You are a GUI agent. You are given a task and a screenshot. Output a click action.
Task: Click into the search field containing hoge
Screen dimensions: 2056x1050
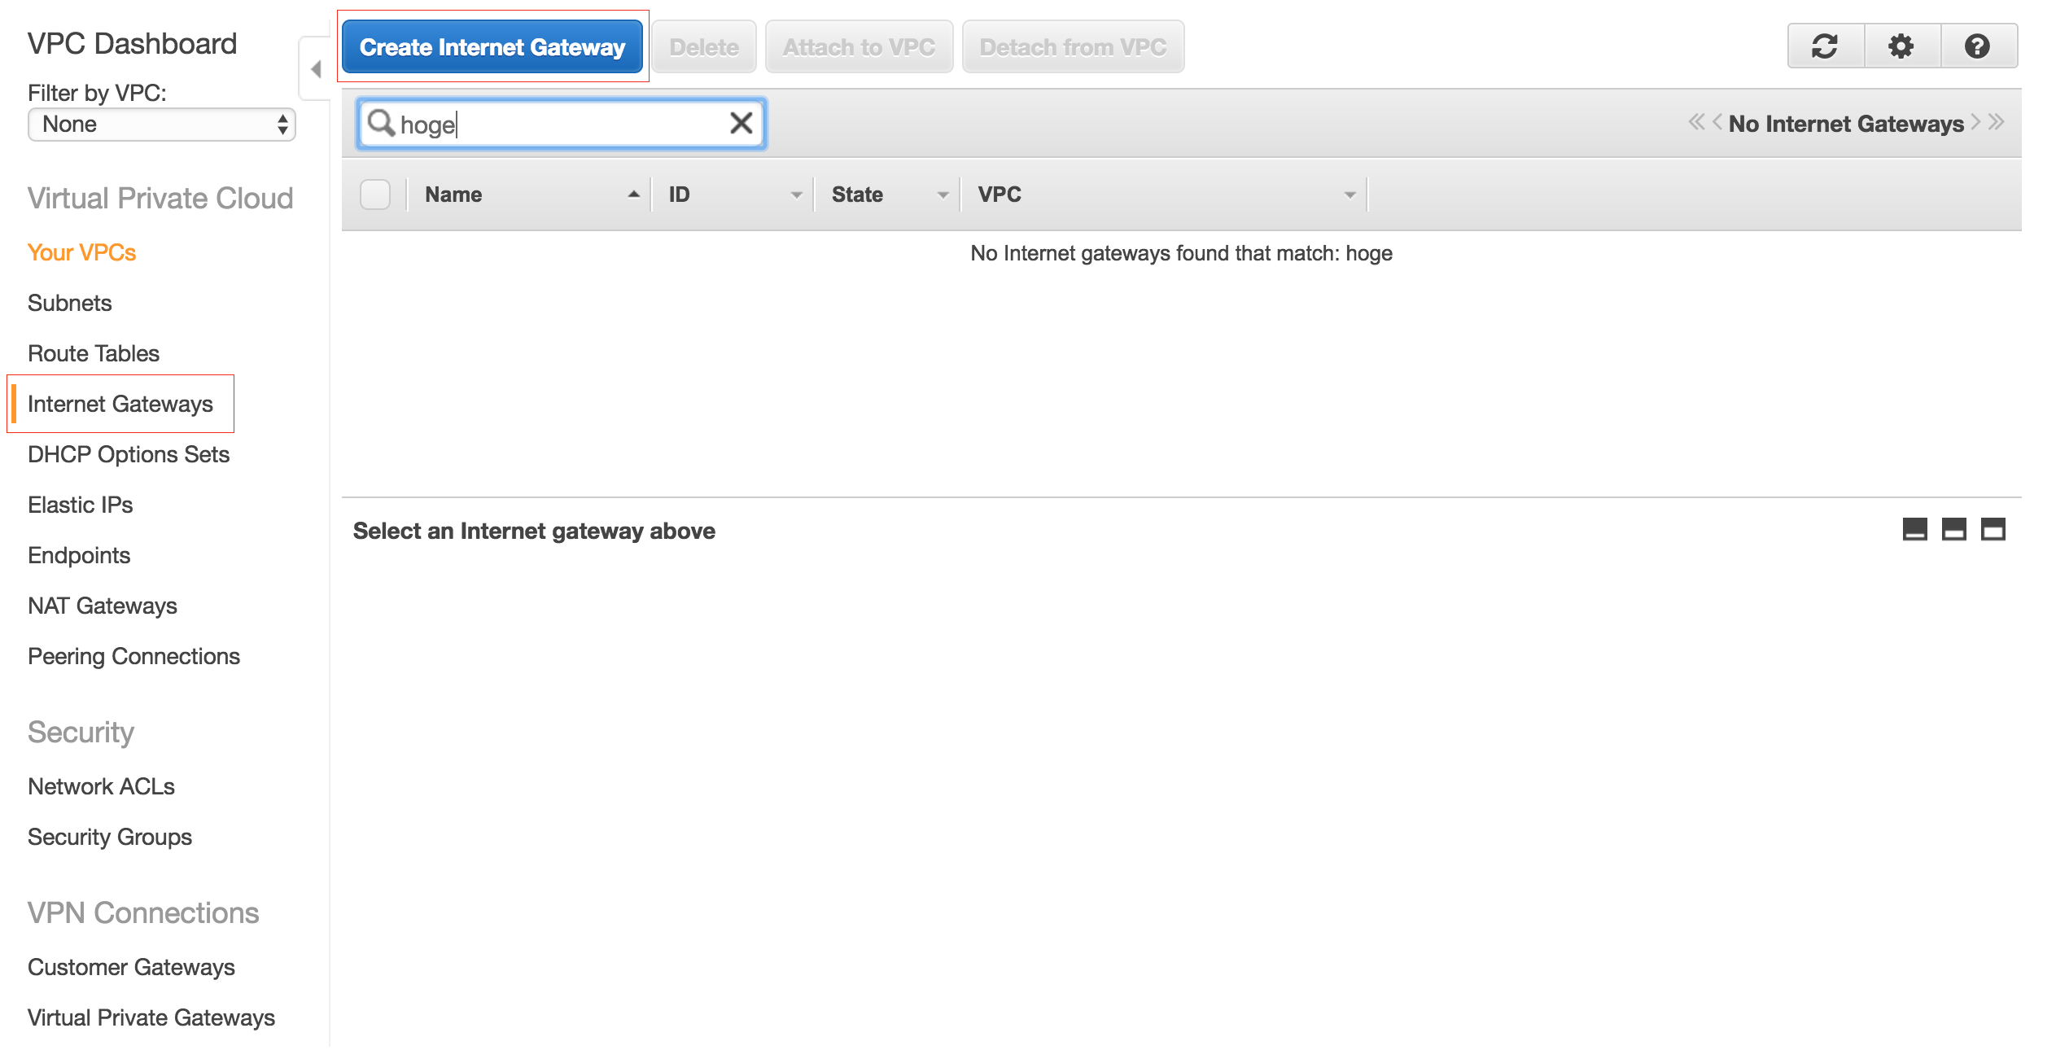point(562,124)
